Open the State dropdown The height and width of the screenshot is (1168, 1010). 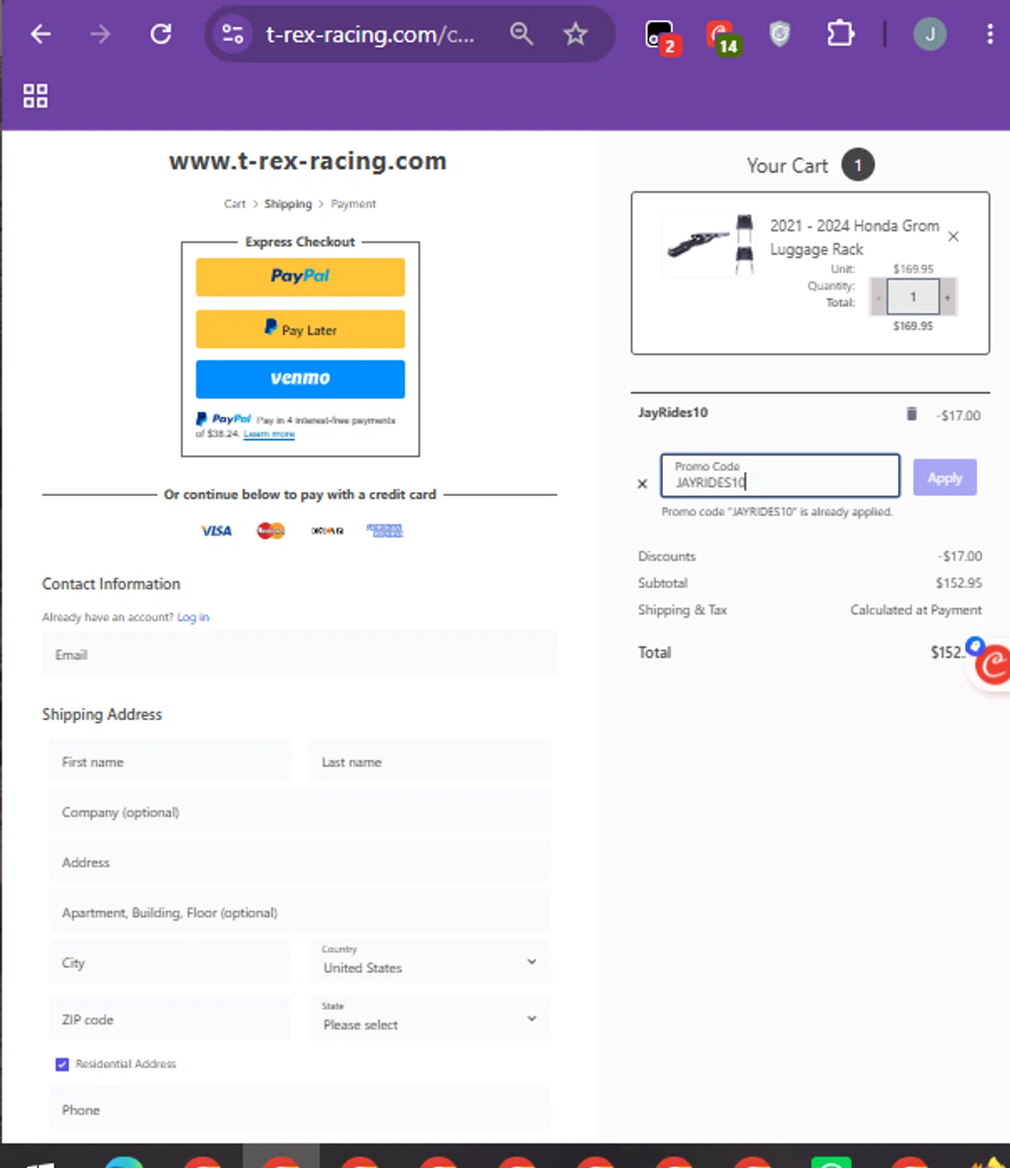430,1018
